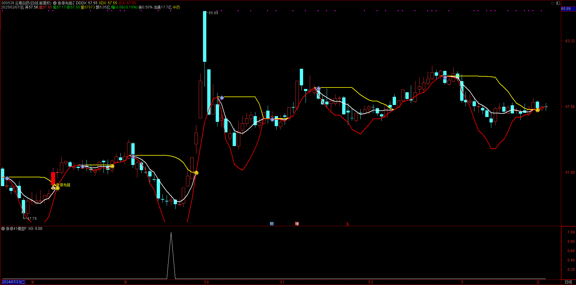The height and width of the screenshot is (285, 576).
Task: Click the 0.40 label on the sub-chart axis
Action: click(x=571, y=260)
